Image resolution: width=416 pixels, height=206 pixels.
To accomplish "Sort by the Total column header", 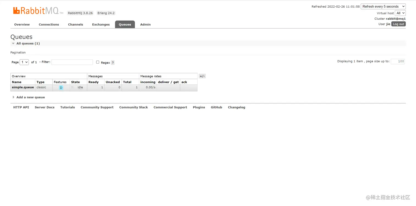I will click(127, 82).
